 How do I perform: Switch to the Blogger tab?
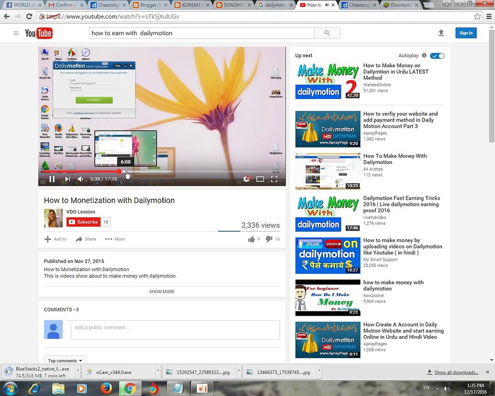(150, 5)
